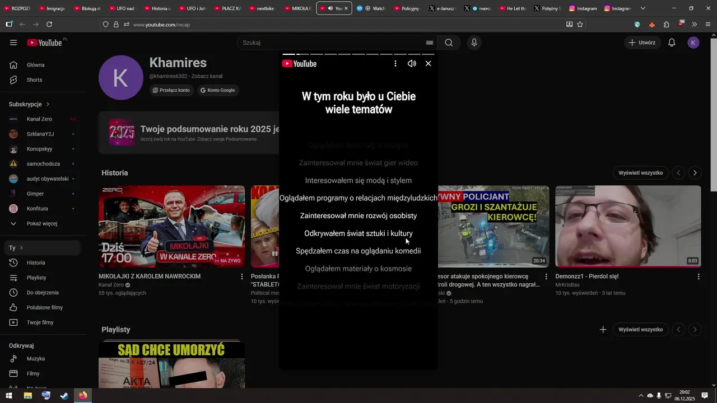Show next Historia videos arrow
This screenshot has width=717, height=403.
tap(695, 173)
